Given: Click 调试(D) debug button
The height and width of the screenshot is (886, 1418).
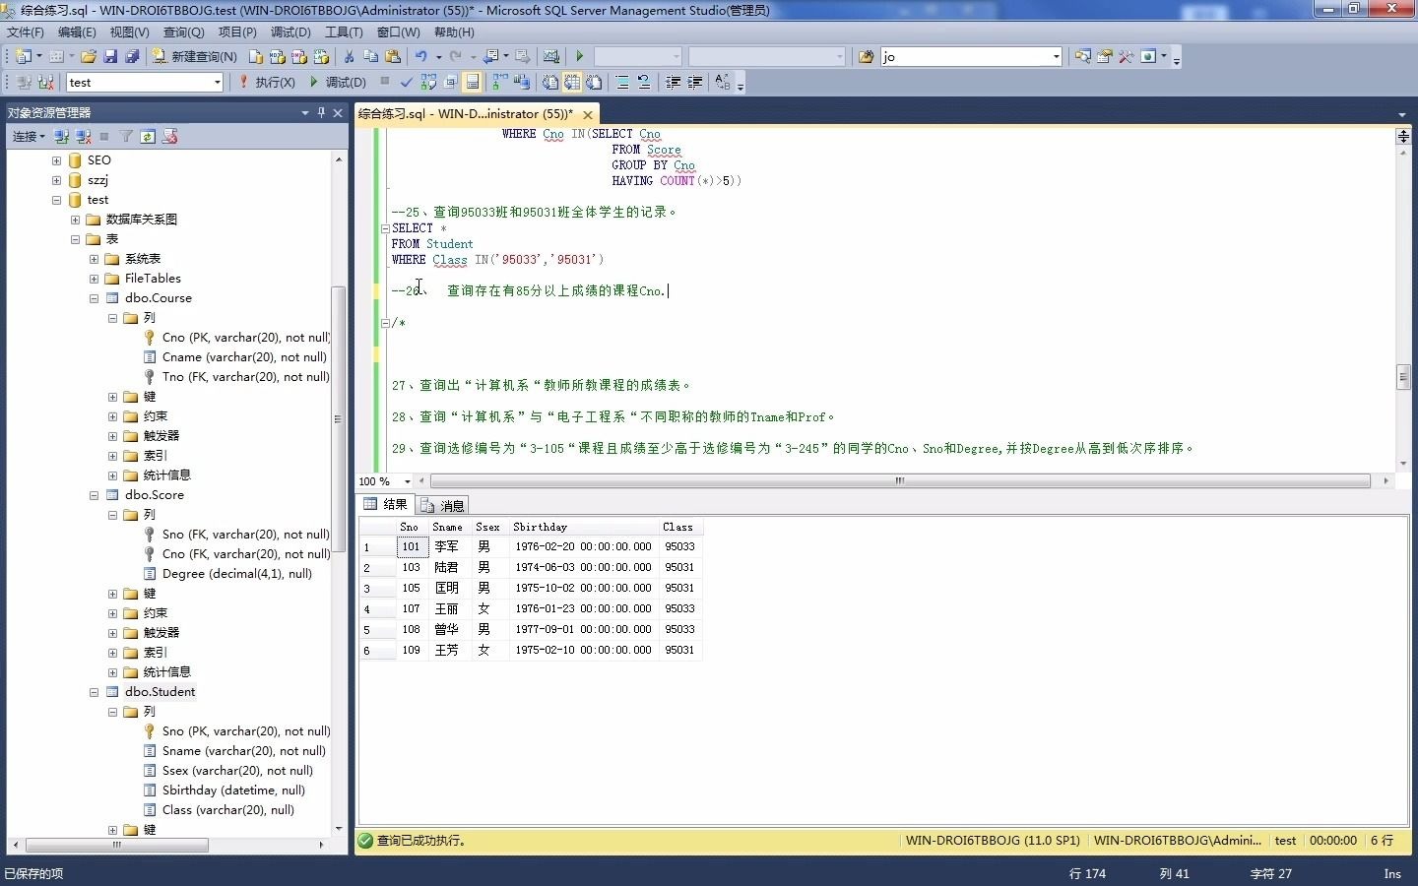Looking at the screenshot, I should tap(338, 82).
